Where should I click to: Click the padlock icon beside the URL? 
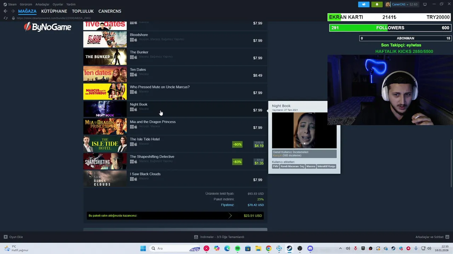tap(13, 18)
